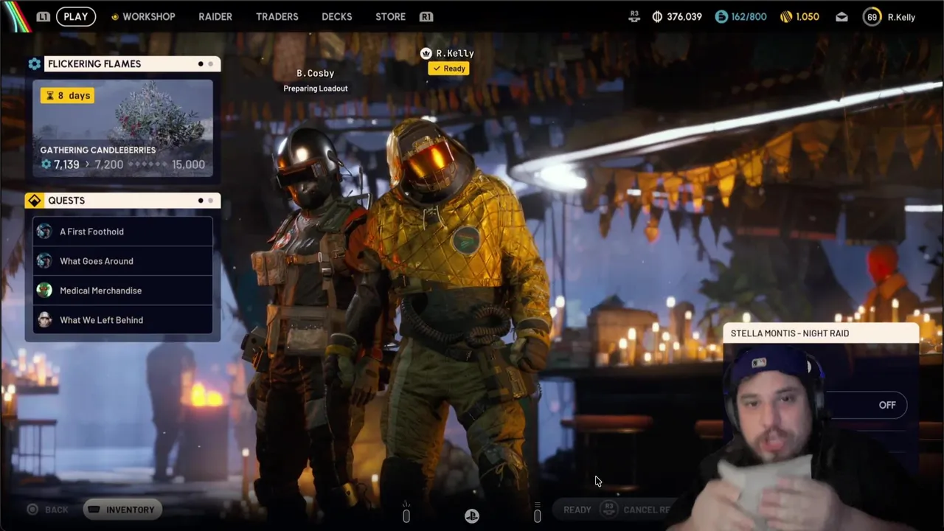Open the FLICKERING FLAMES event header
The height and width of the screenshot is (531, 944).
(132, 64)
